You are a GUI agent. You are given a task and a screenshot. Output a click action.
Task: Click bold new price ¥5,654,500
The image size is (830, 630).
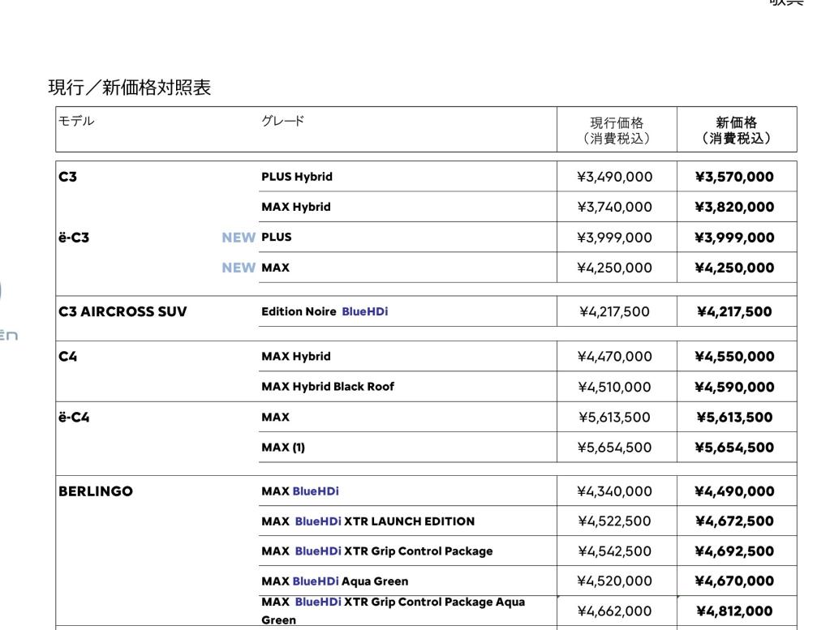(735, 448)
